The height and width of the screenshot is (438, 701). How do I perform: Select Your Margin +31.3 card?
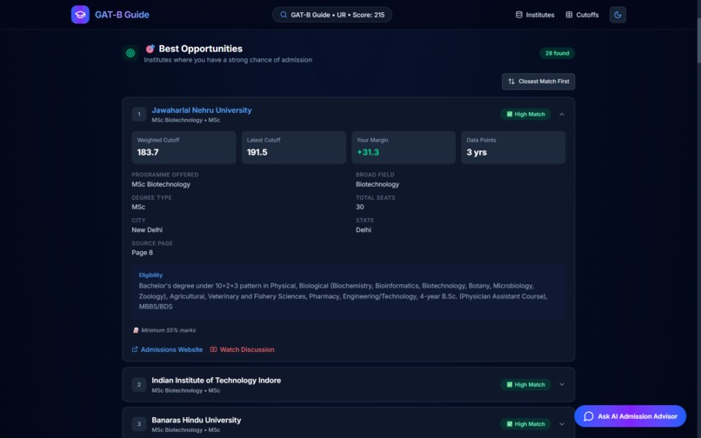(x=404, y=147)
